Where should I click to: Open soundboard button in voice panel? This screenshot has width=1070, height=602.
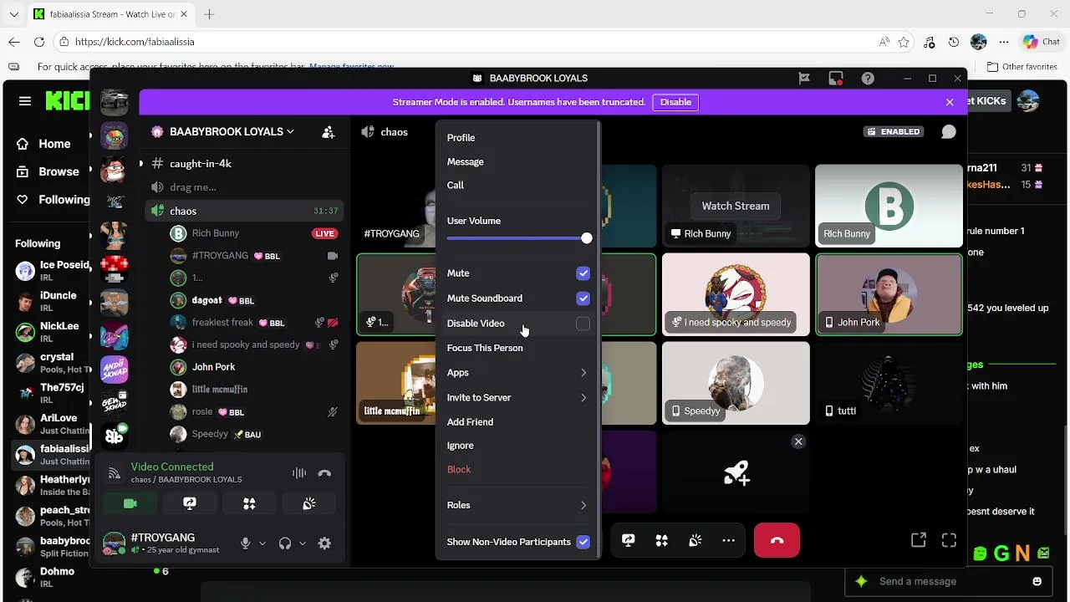point(309,503)
